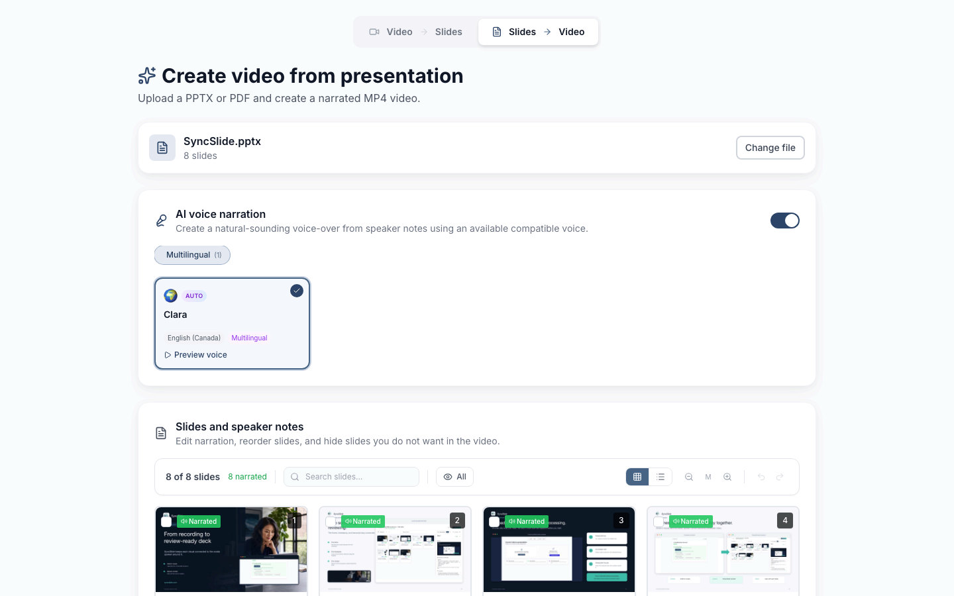Click the video camera icon in the top tab

[374, 32]
